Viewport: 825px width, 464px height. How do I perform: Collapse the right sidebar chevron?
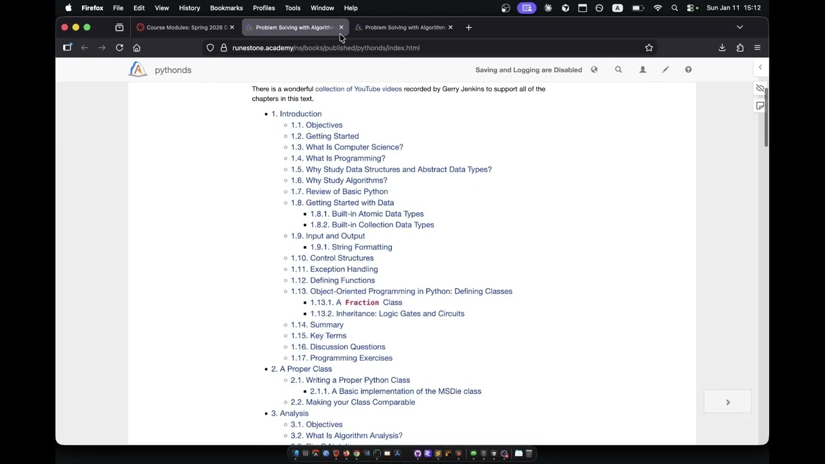click(x=760, y=67)
